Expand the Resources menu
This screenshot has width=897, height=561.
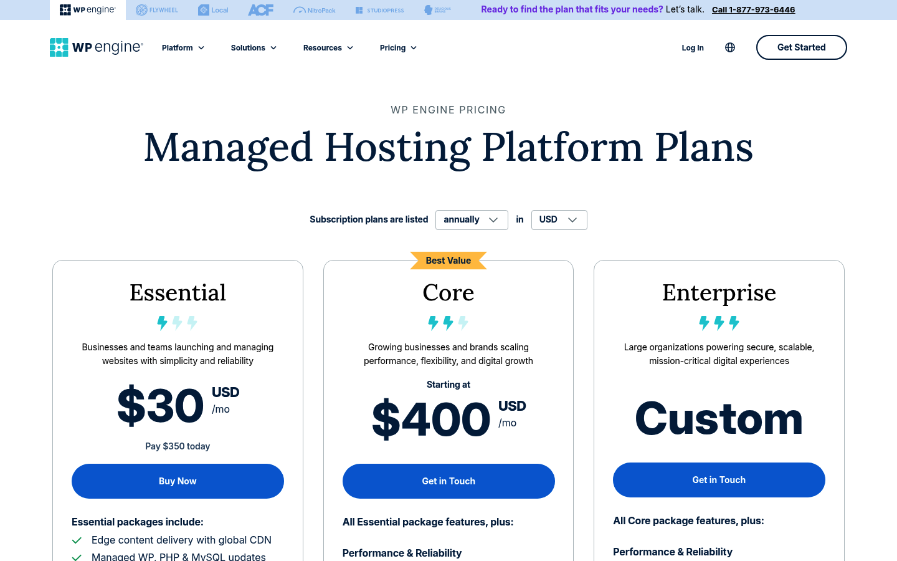pos(328,47)
